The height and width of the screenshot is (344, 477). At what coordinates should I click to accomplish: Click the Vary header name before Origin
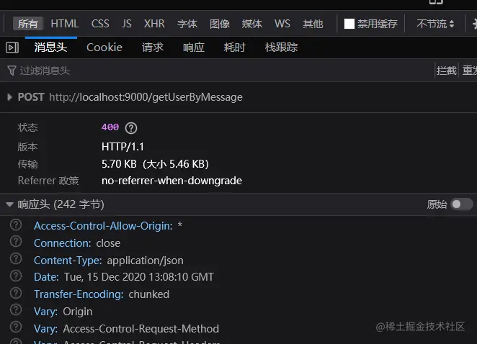pyautogui.click(x=45, y=312)
